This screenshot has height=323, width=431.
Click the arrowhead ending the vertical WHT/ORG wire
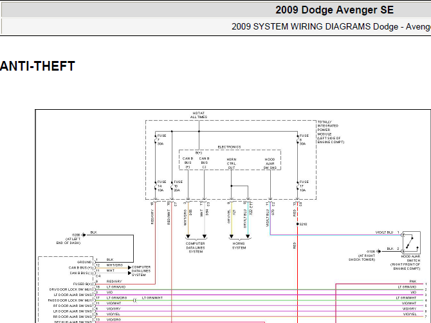tap(188, 236)
